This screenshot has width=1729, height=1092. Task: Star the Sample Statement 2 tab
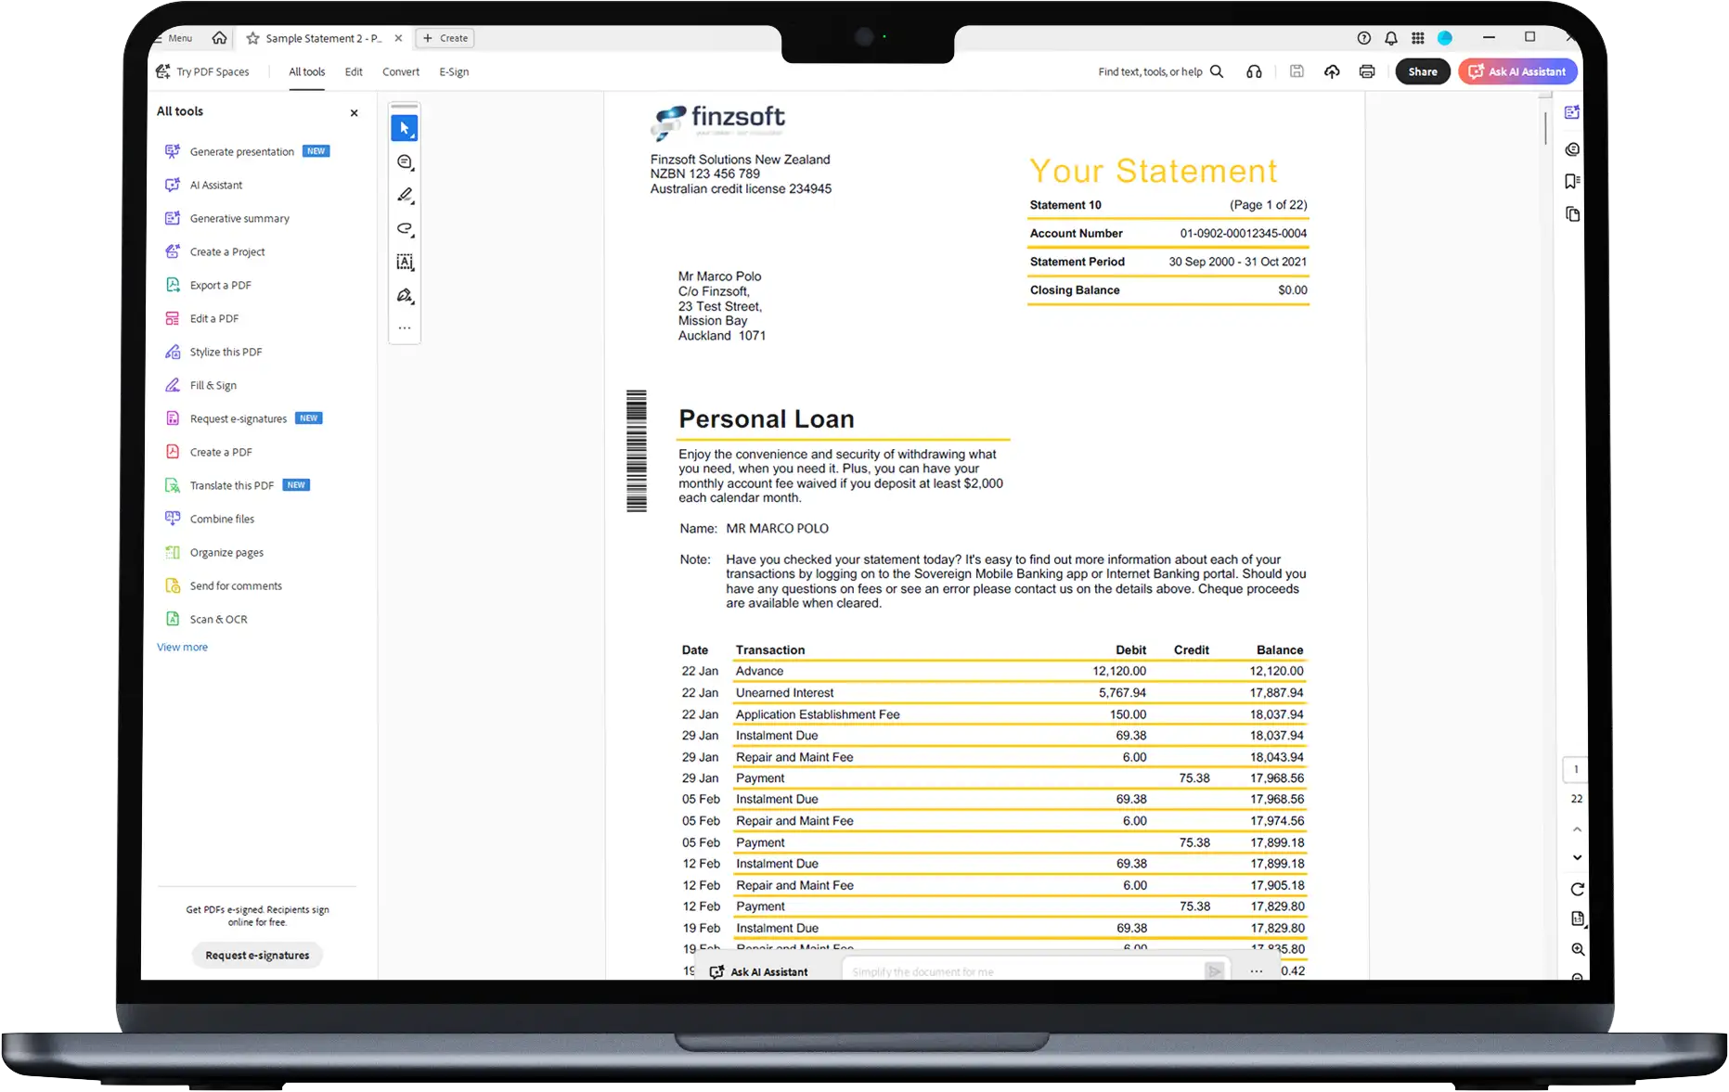click(x=252, y=38)
